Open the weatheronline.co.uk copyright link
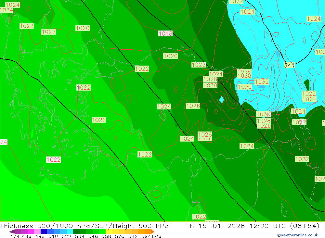325x238 pixels. [x=297, y=235]
